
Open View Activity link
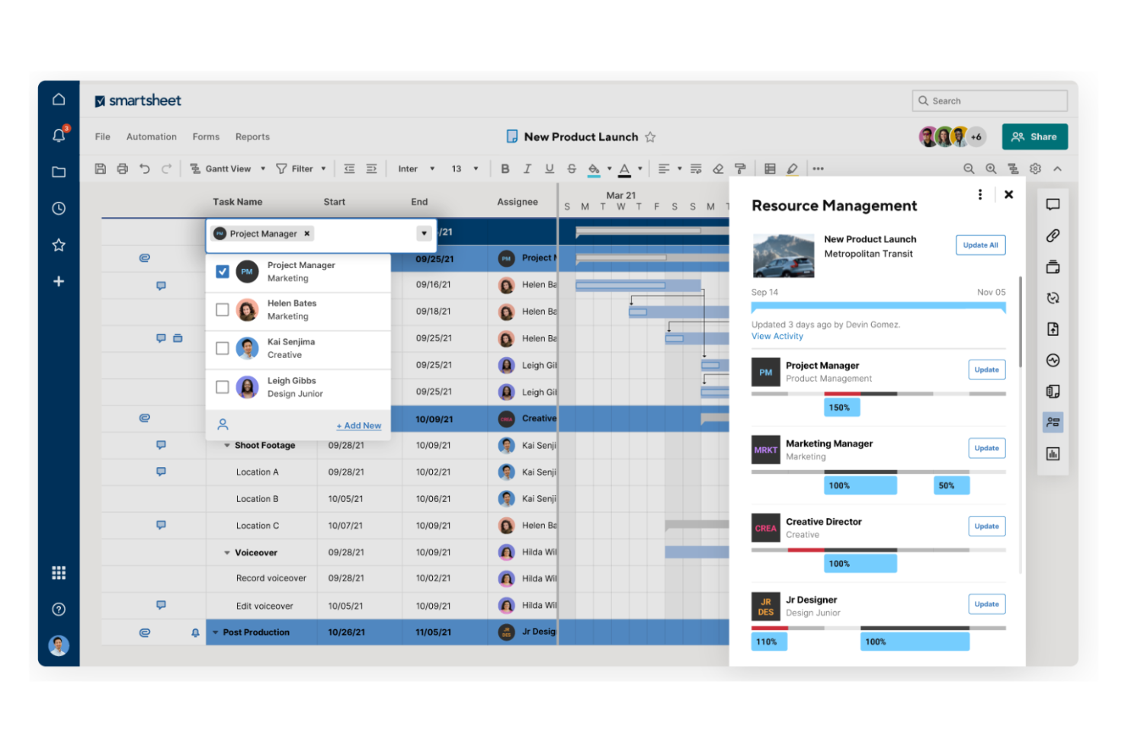pos(777,336)
